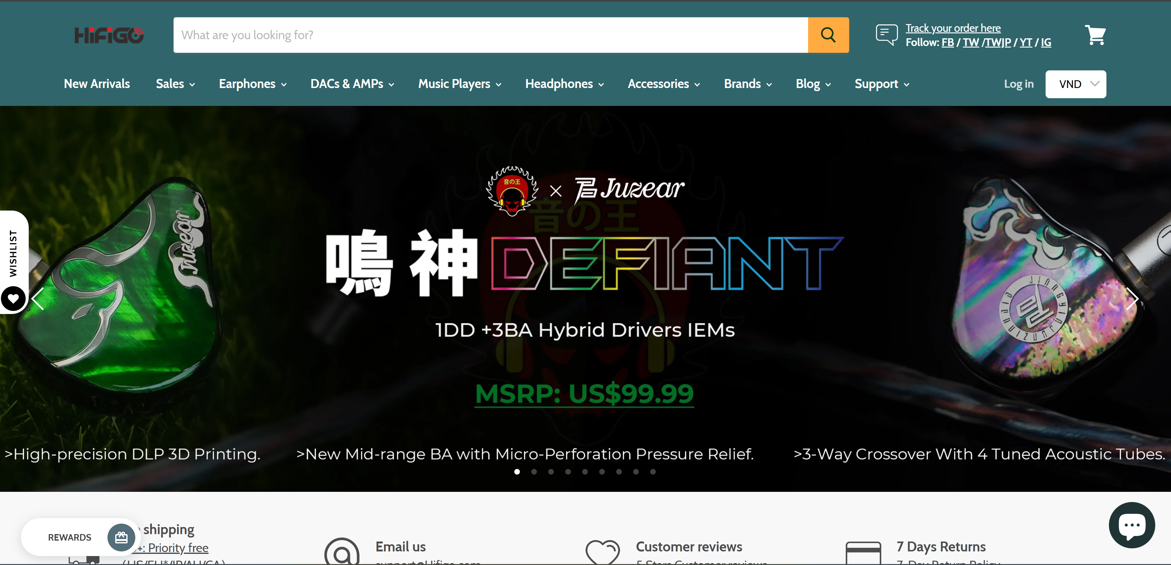1171x565 pixels.
Task: Click Email us heading
Action: coord(401,546)
